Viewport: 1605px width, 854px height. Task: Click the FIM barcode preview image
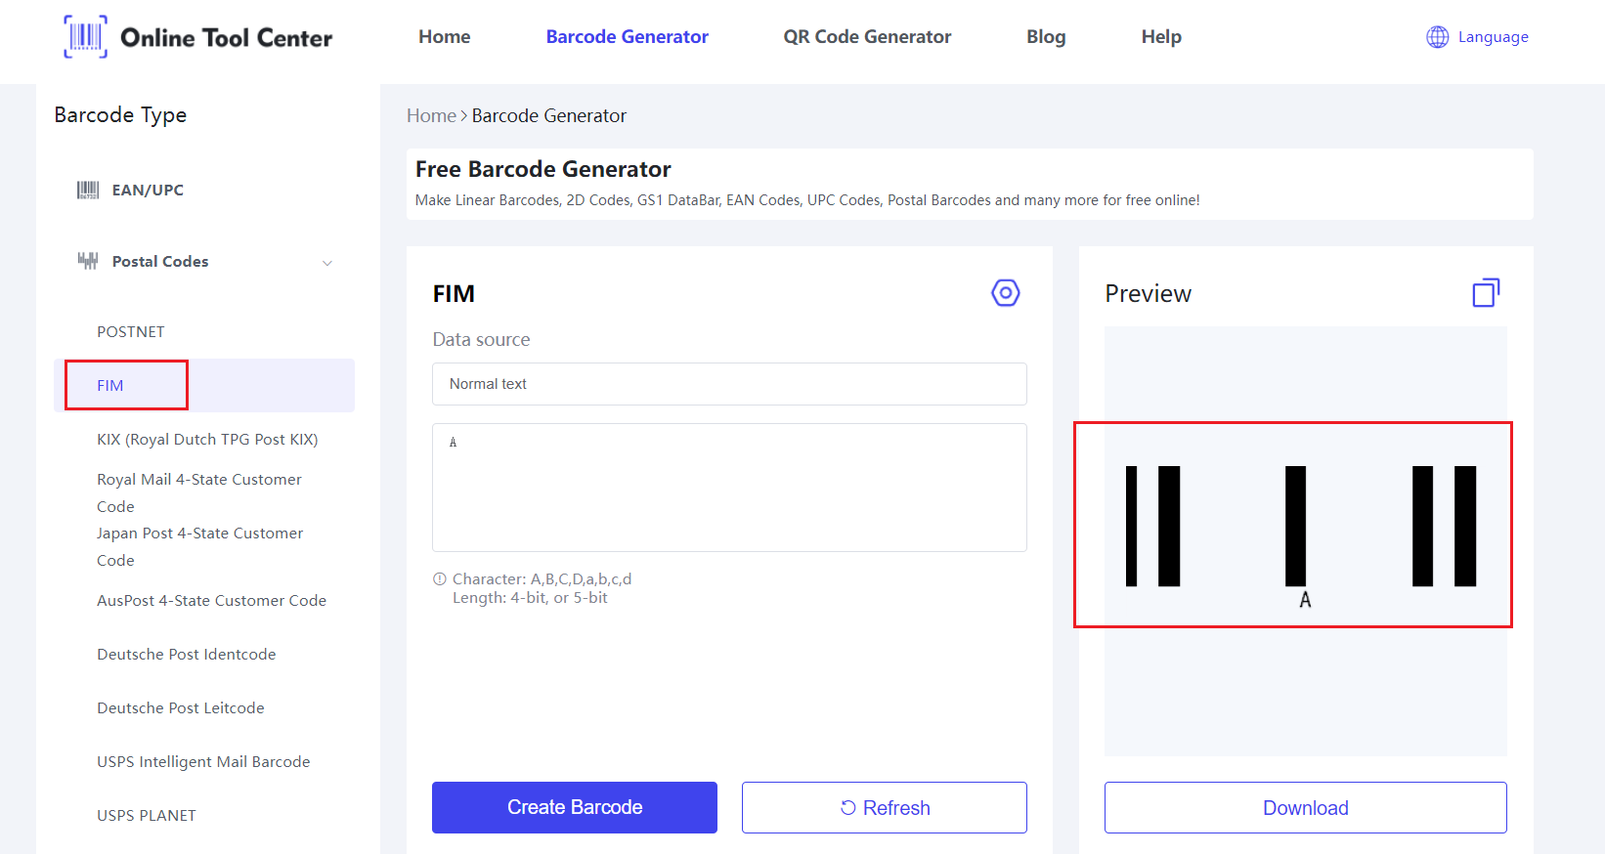click(1300, 528)
